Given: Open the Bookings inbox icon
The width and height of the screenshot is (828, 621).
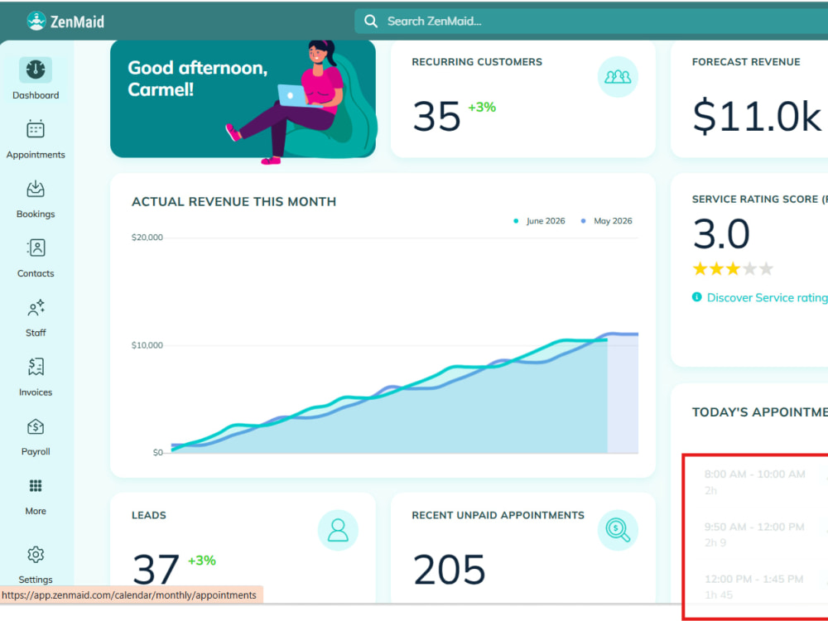Looking at the screenshot, I should click(36, 189).
